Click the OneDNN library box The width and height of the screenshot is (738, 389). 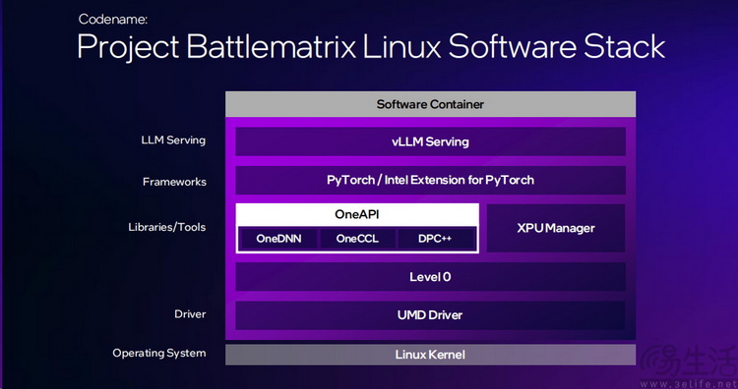(x=278, y=239)
